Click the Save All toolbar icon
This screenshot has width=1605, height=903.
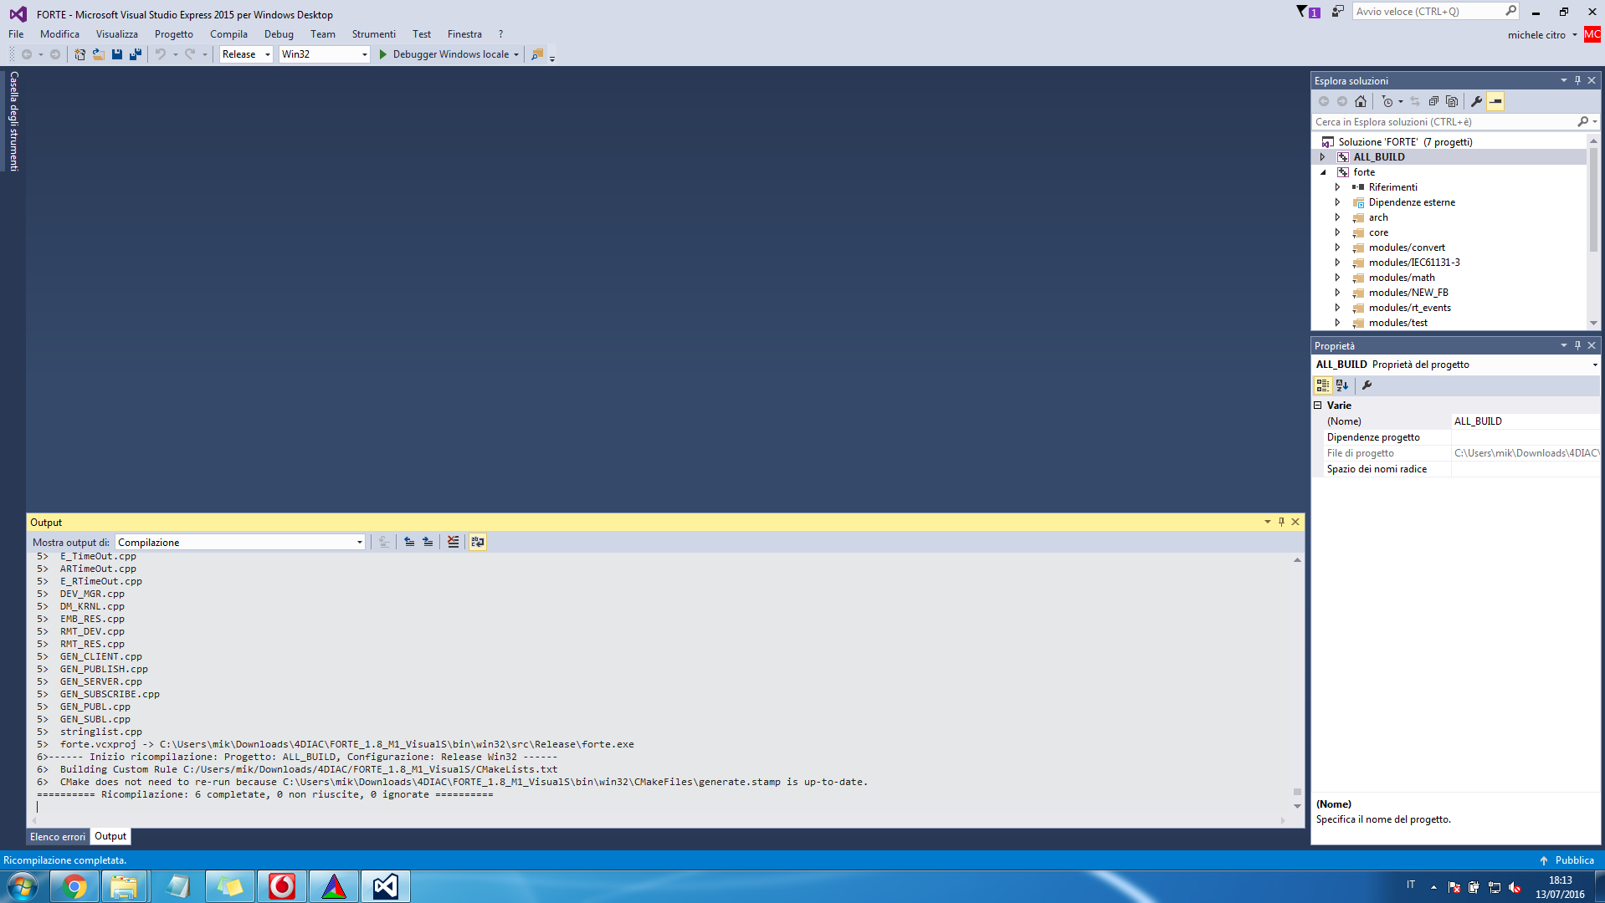coord(136,54)
